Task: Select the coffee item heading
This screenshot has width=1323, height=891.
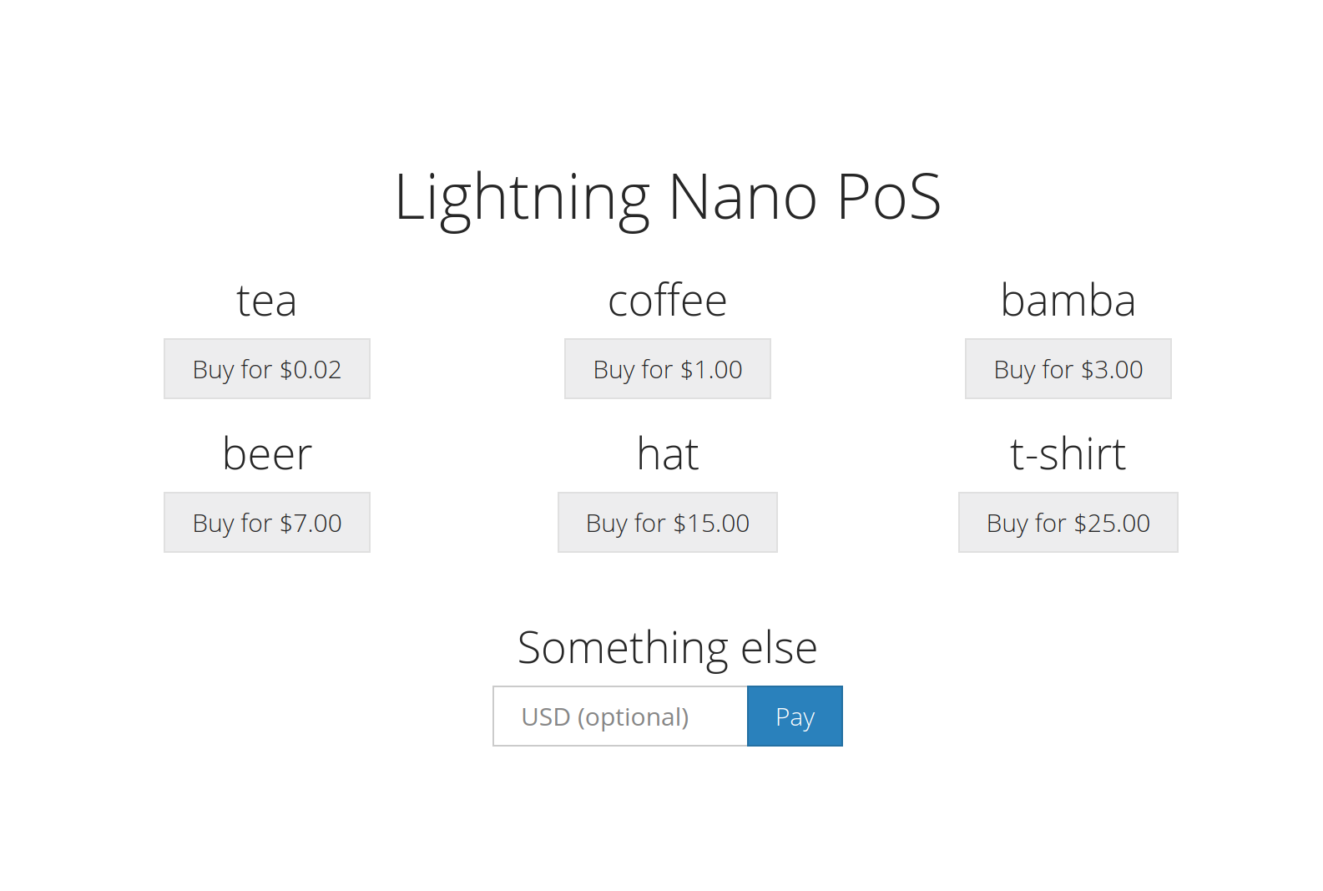Action: (668, 300)
